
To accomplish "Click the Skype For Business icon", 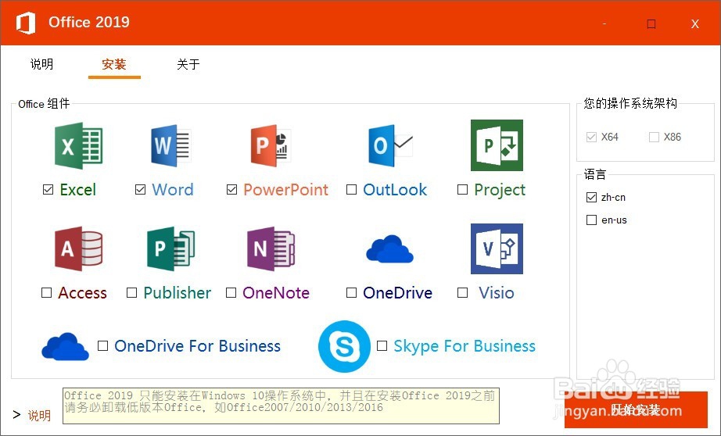I will pos(344,346).
